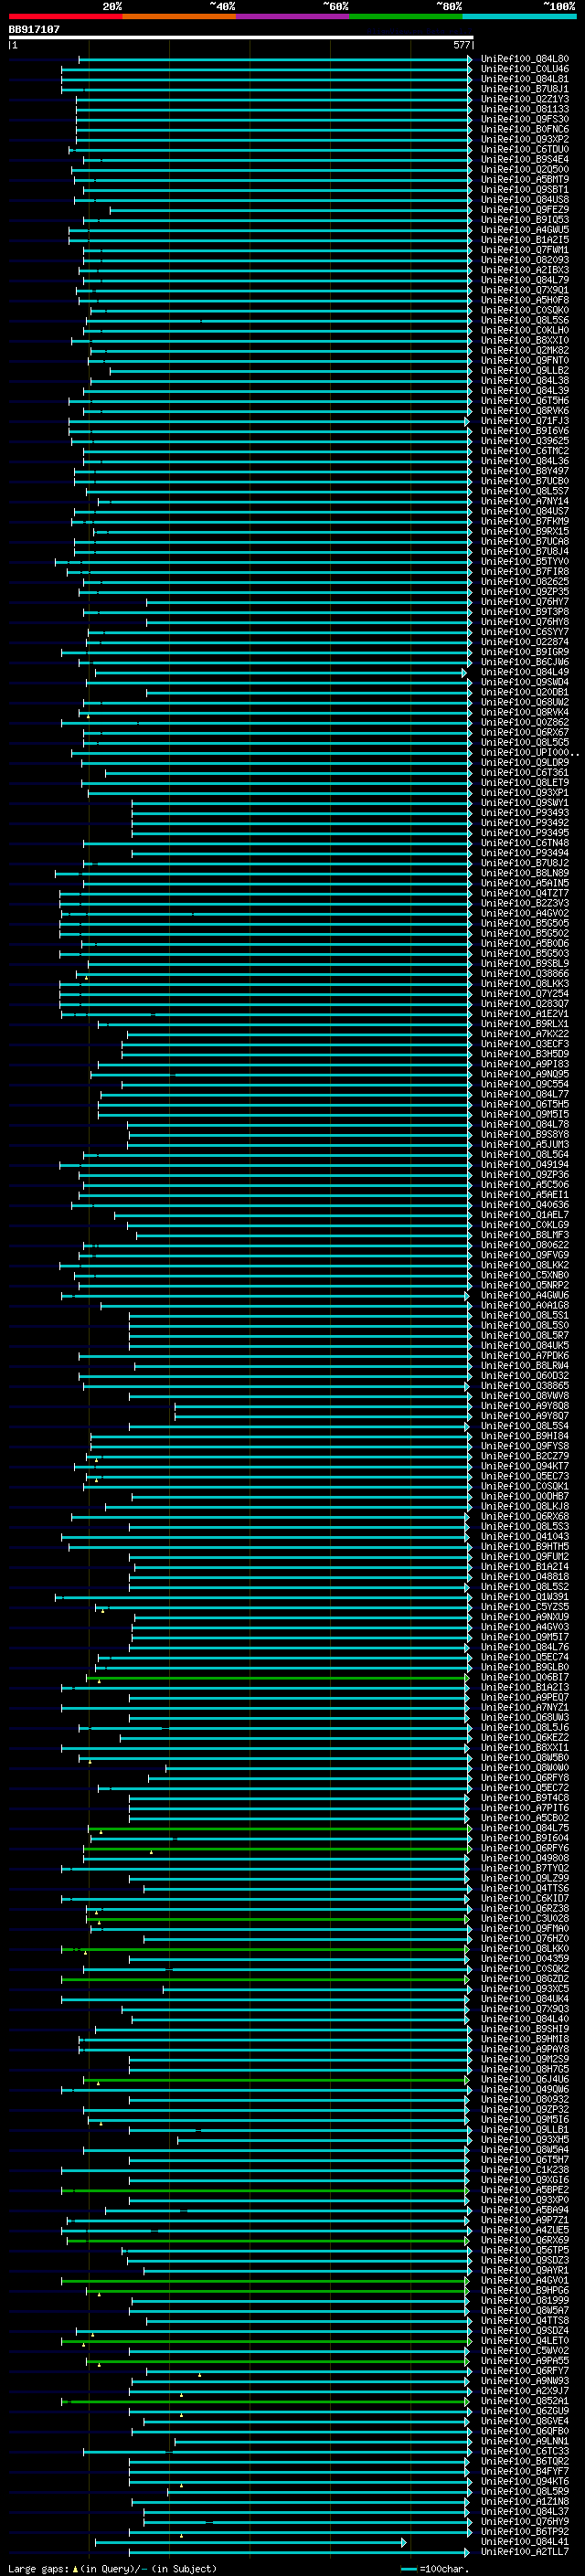Open hit UniRef100_Q84L80
The height and width of the screenshot is (2576, 585).
525,59
